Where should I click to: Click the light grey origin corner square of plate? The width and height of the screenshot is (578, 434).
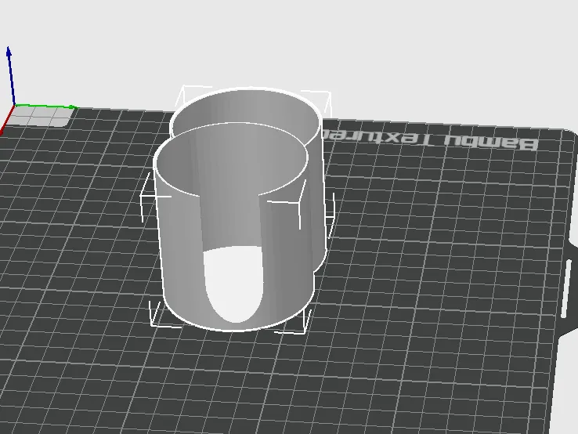pyautogui.click(x=40, y=116)
